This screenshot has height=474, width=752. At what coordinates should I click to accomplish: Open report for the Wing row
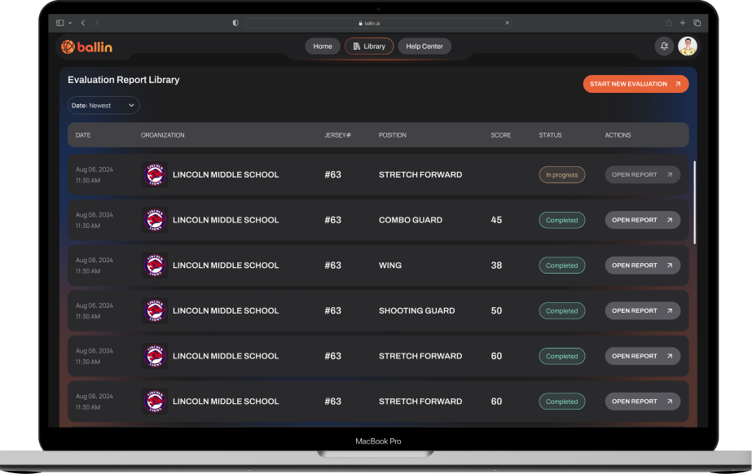pos(642,265)
